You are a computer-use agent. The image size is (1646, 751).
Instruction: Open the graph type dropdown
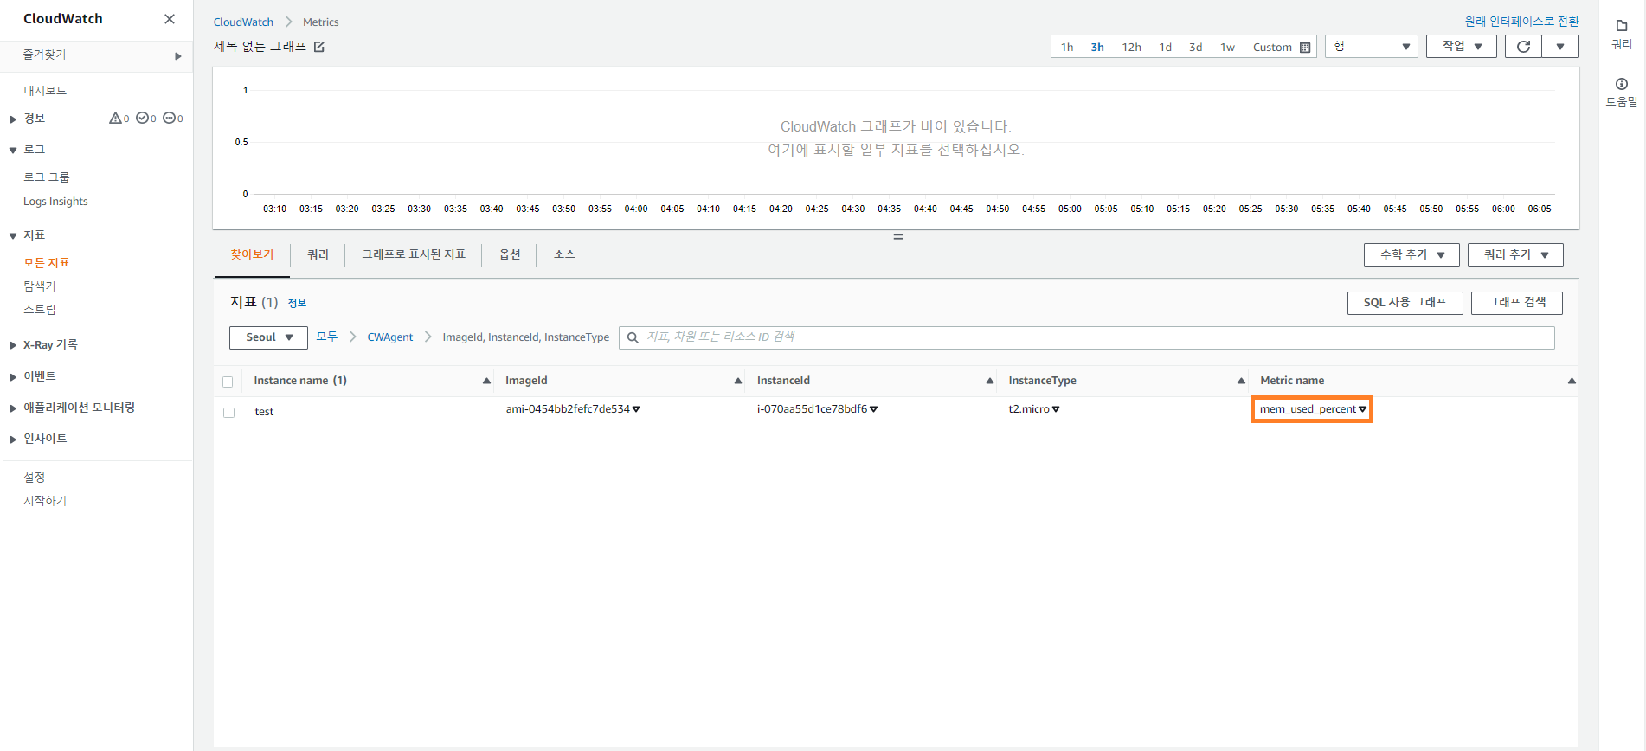coord(1371,47)
